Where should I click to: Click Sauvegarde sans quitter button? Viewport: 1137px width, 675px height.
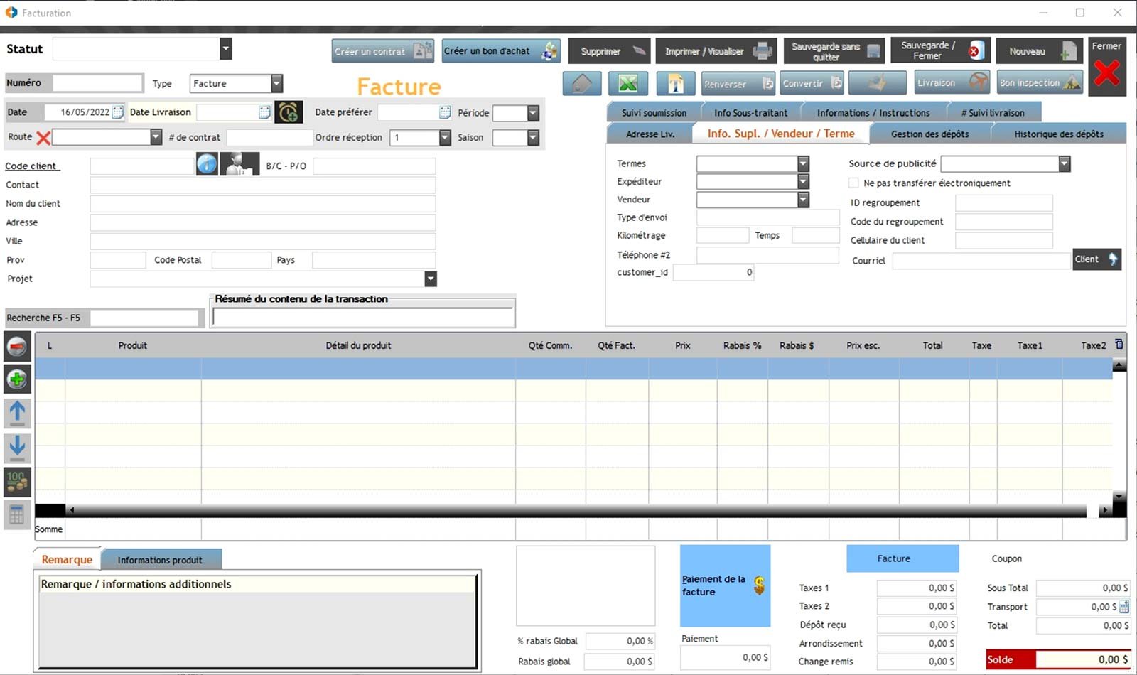(x=835, y=51)
